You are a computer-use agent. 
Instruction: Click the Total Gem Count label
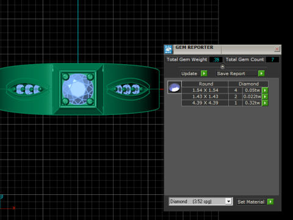pos(245,60)
